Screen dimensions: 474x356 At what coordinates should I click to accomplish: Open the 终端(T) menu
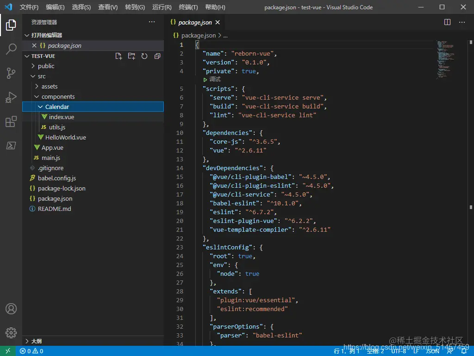click(x=188, y=7)
